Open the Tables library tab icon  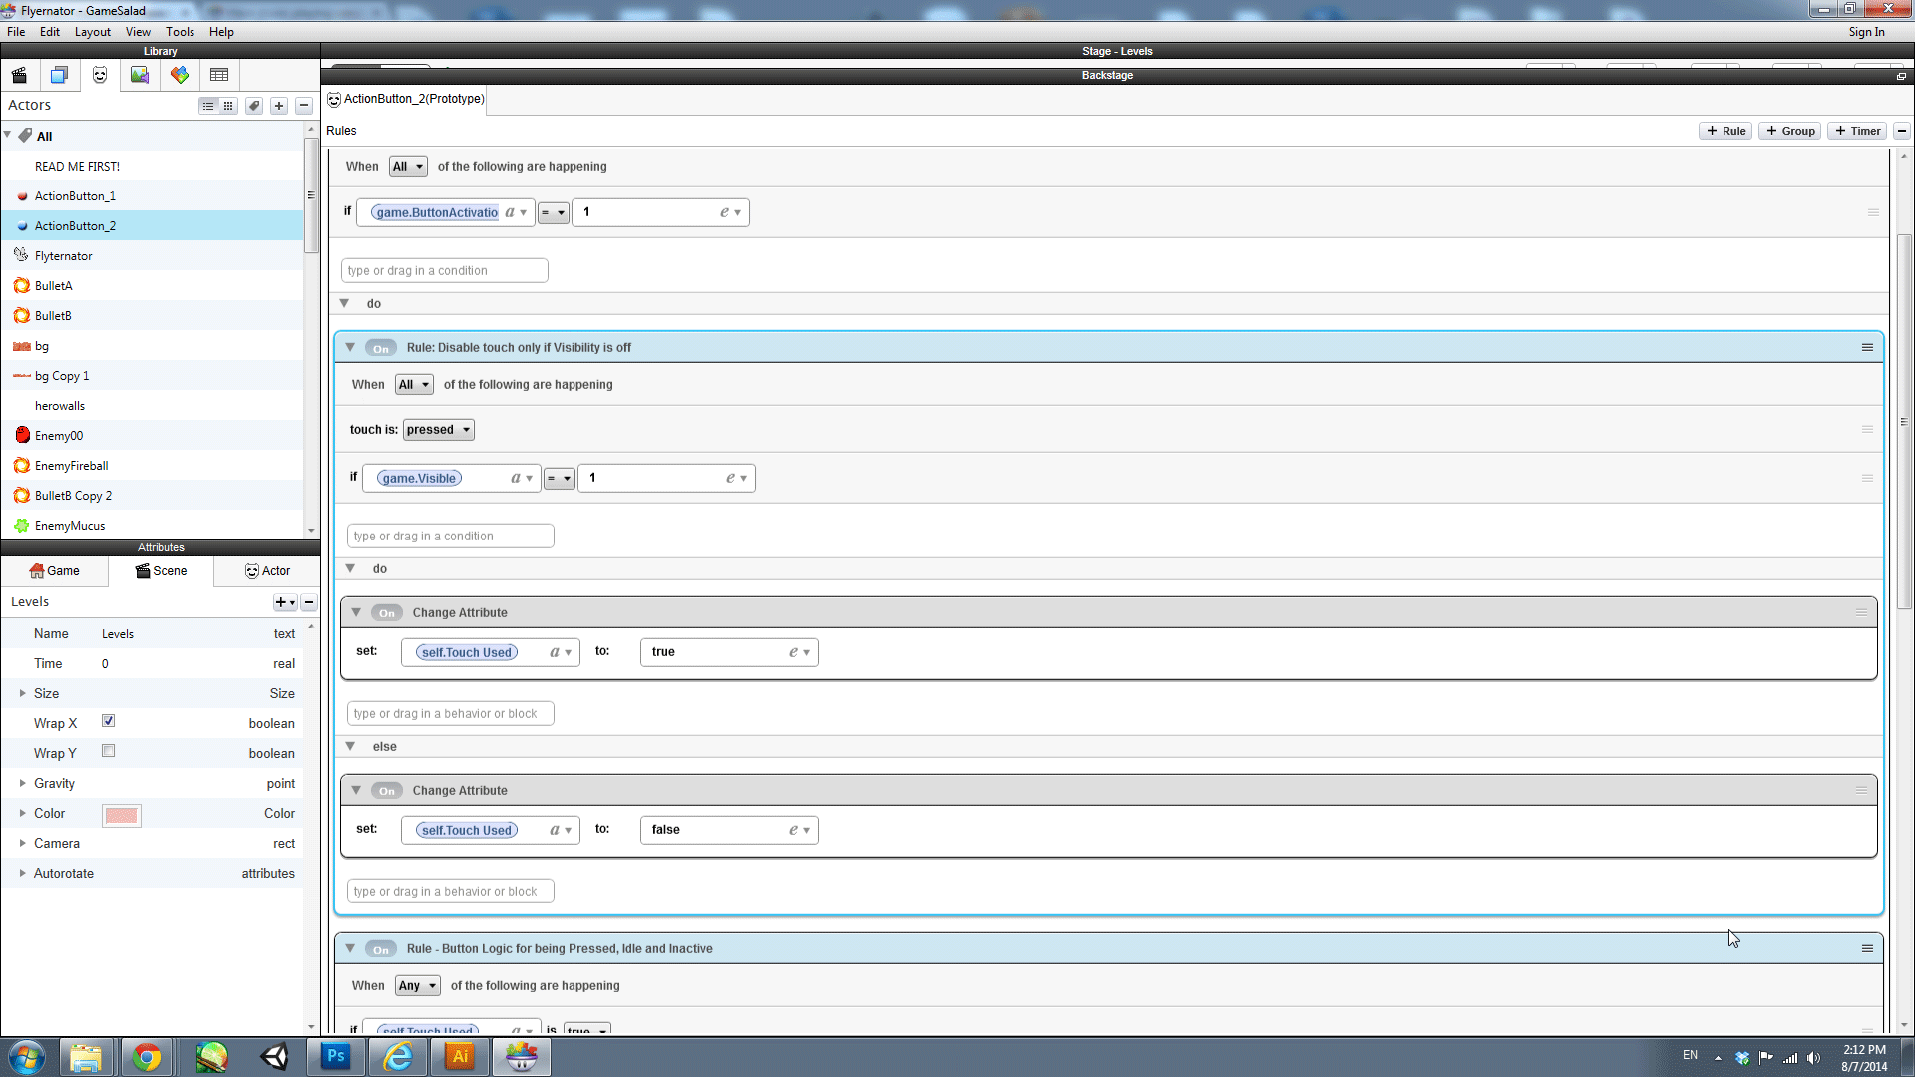coord(219,75)
